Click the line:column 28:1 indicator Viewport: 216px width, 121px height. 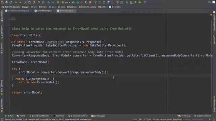pos(135,119)
